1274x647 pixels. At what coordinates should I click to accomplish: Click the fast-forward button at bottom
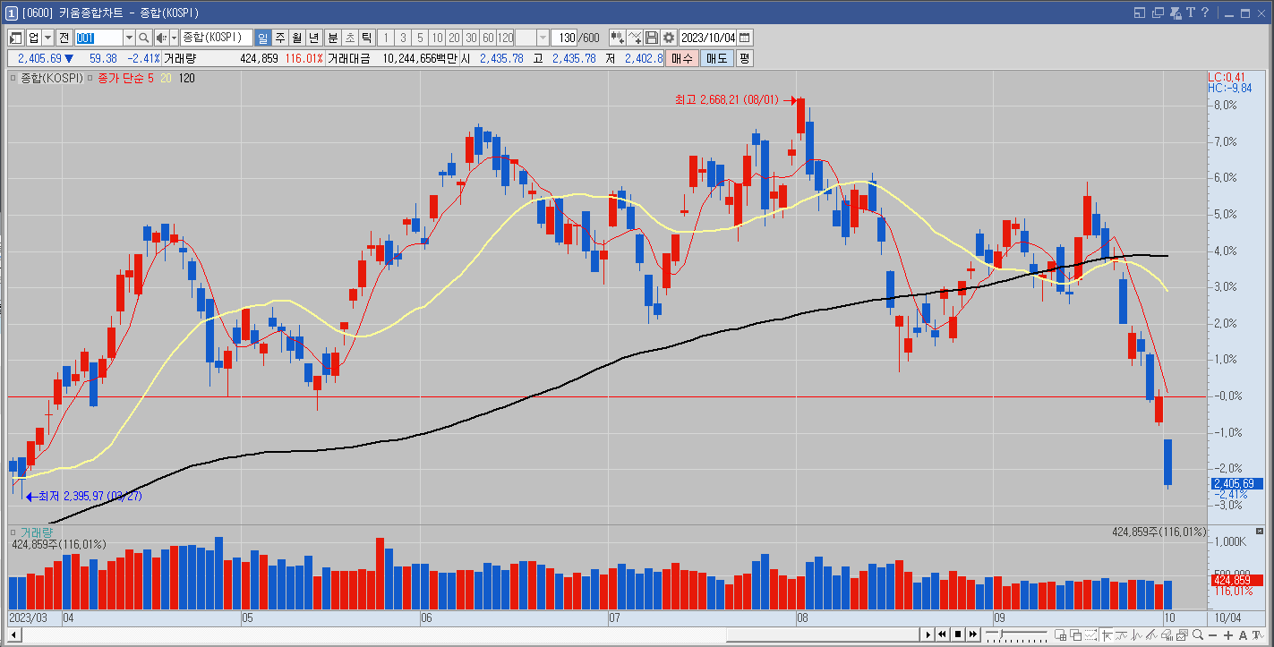tap(972, 634)
